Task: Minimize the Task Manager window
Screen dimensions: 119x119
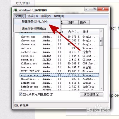Action: [88, 9]
